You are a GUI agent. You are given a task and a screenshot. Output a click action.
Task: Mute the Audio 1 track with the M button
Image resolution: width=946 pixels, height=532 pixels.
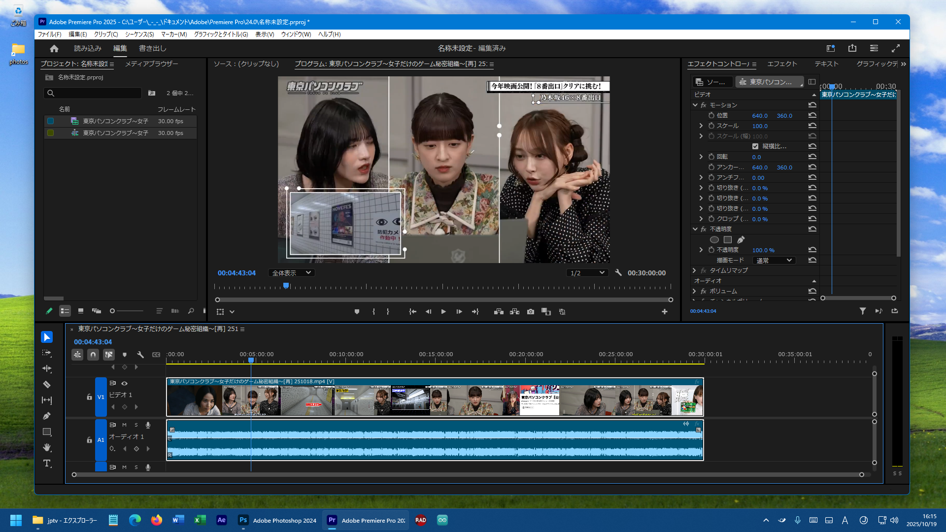125,425
